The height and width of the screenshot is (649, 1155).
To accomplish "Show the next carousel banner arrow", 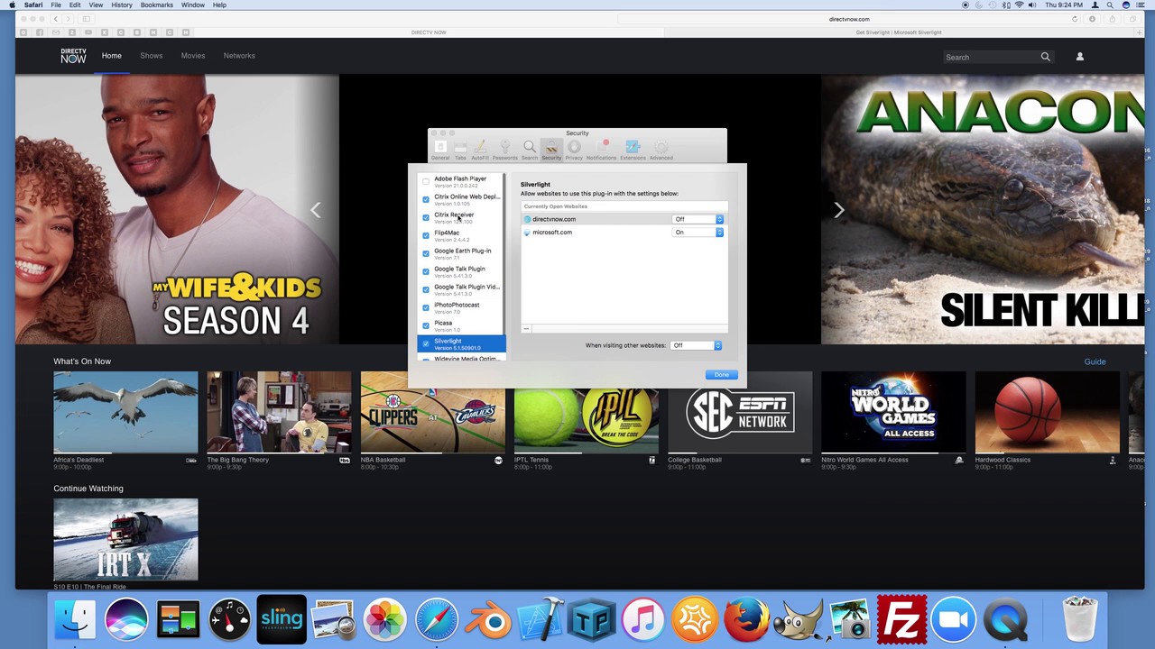I will (838, 210).
